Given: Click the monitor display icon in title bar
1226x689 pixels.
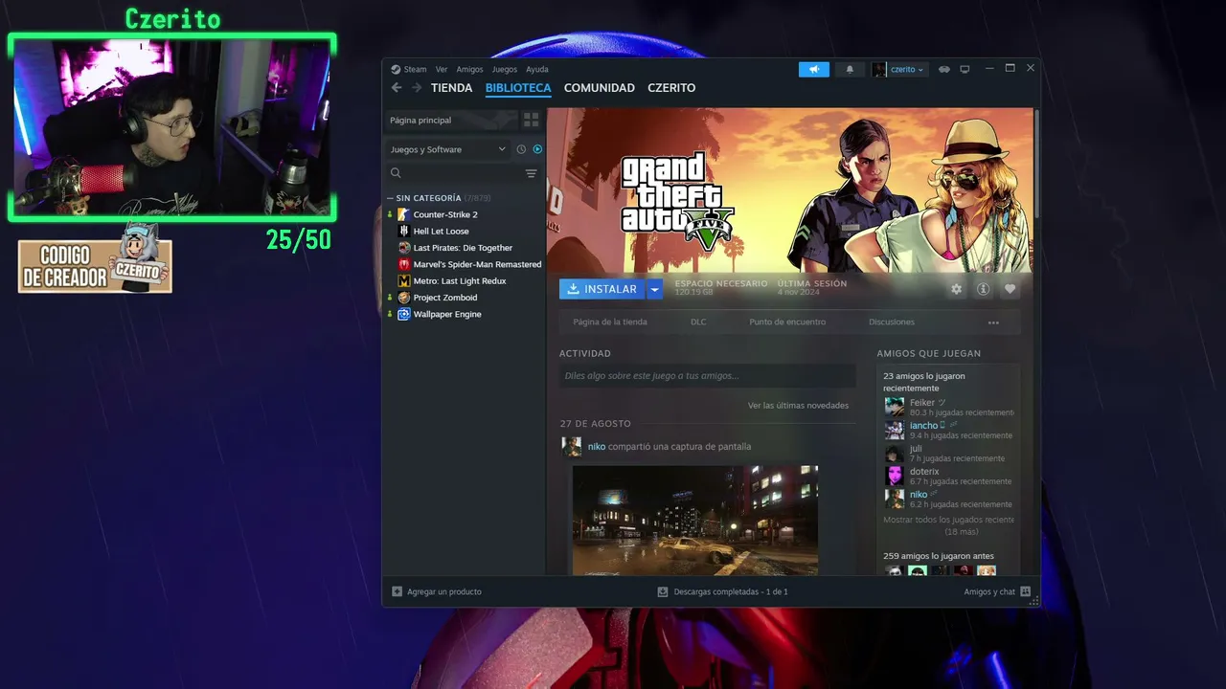Looking at the screenshot, I should click(x=965, y=69).
